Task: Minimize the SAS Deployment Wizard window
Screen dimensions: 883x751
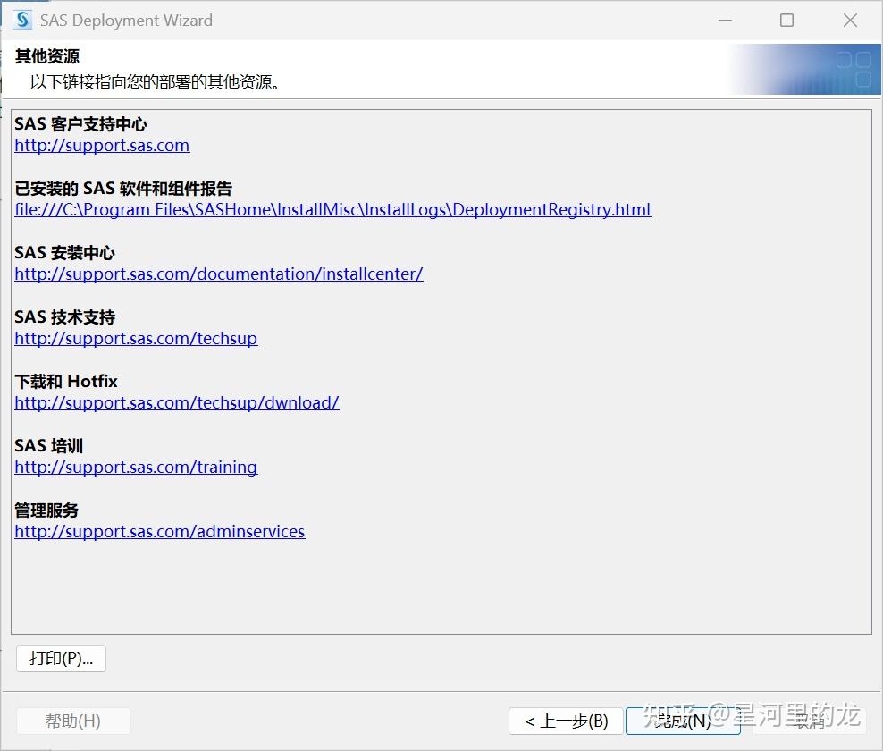Action: tap(725, 20)
